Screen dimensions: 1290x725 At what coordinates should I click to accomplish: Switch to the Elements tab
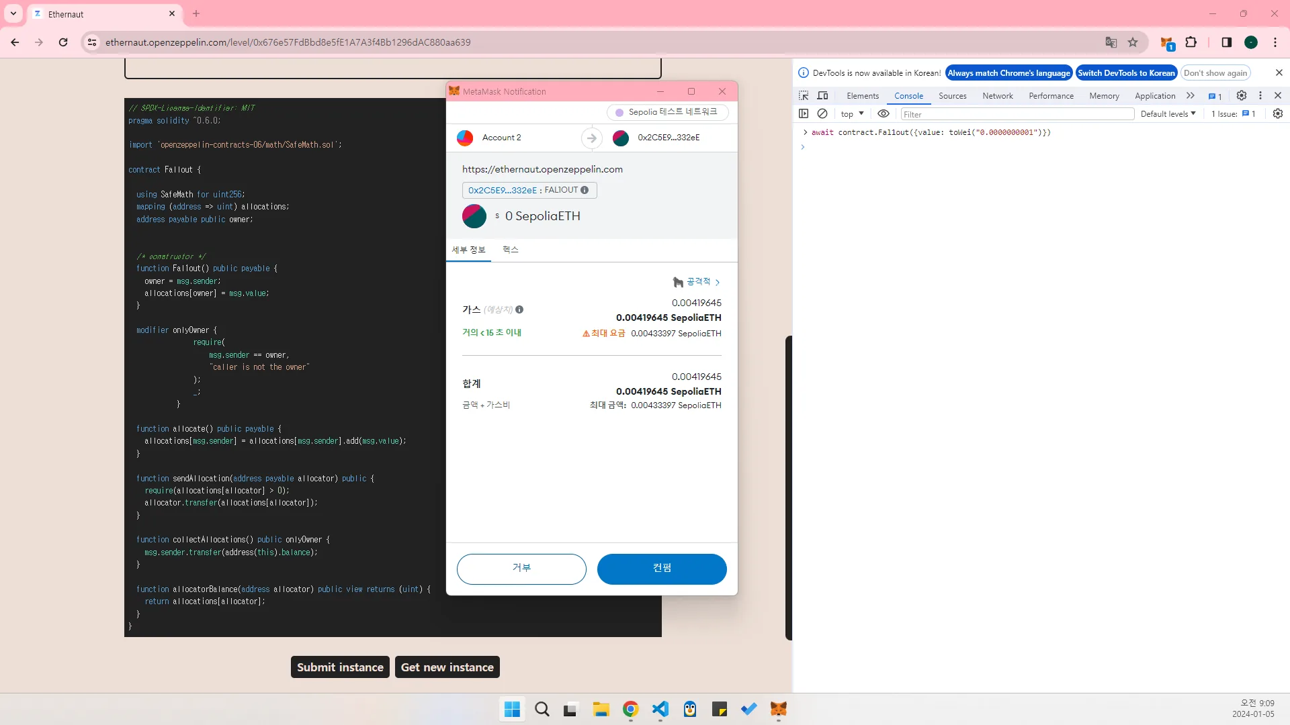(863, 96)
